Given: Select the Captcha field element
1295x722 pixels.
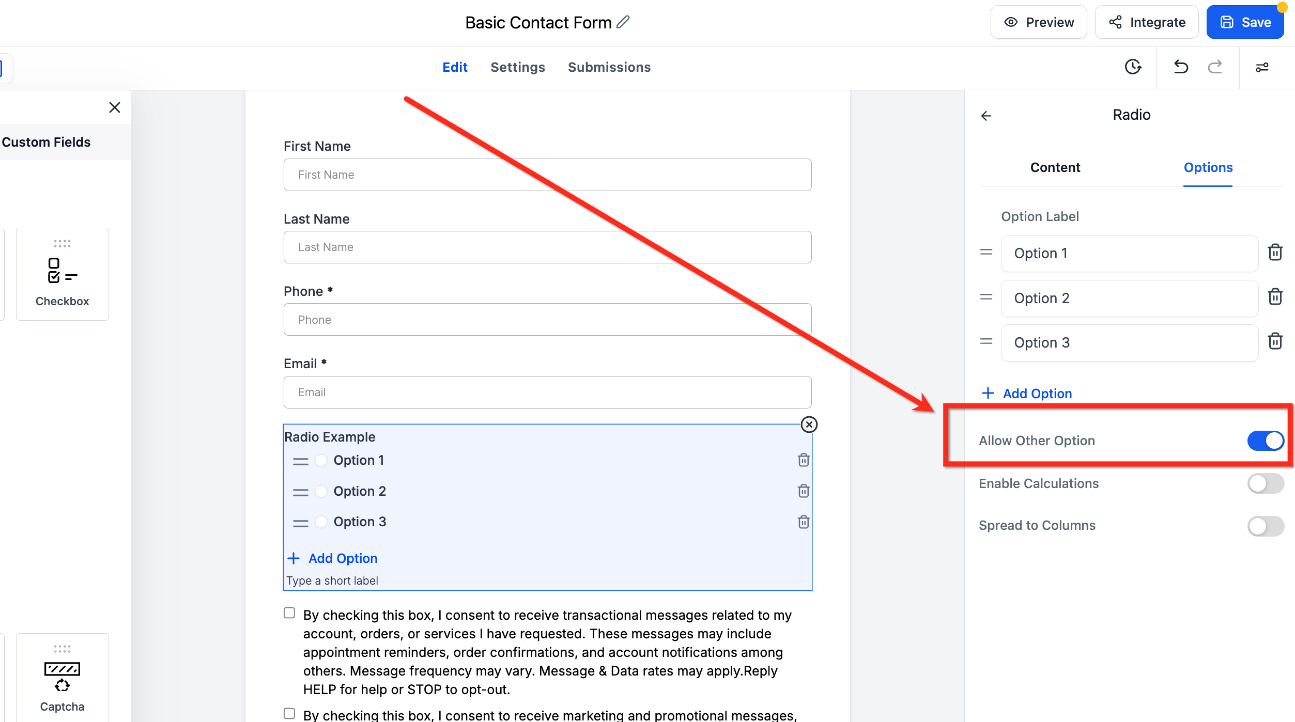Looking at the screenshot, I should point(63,678).
